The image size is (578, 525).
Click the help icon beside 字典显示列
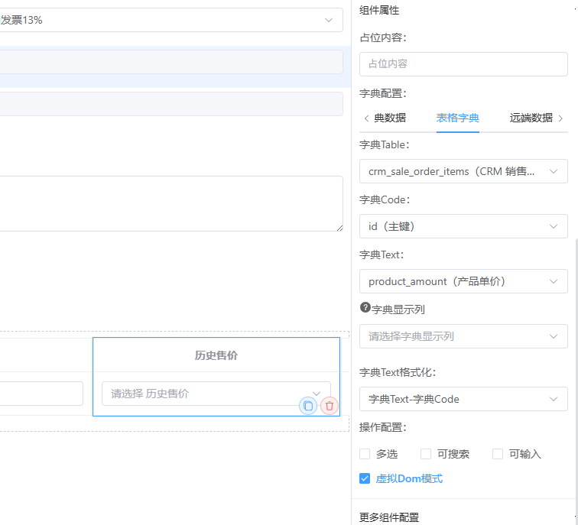point(365,308)
